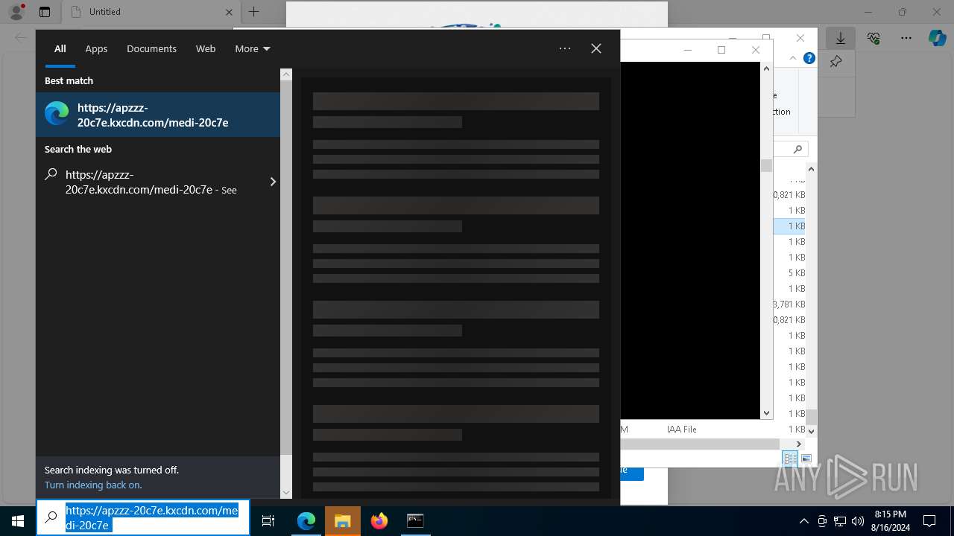Switch Explorer to details view
954x536 pixels.
tap(790, 459)
